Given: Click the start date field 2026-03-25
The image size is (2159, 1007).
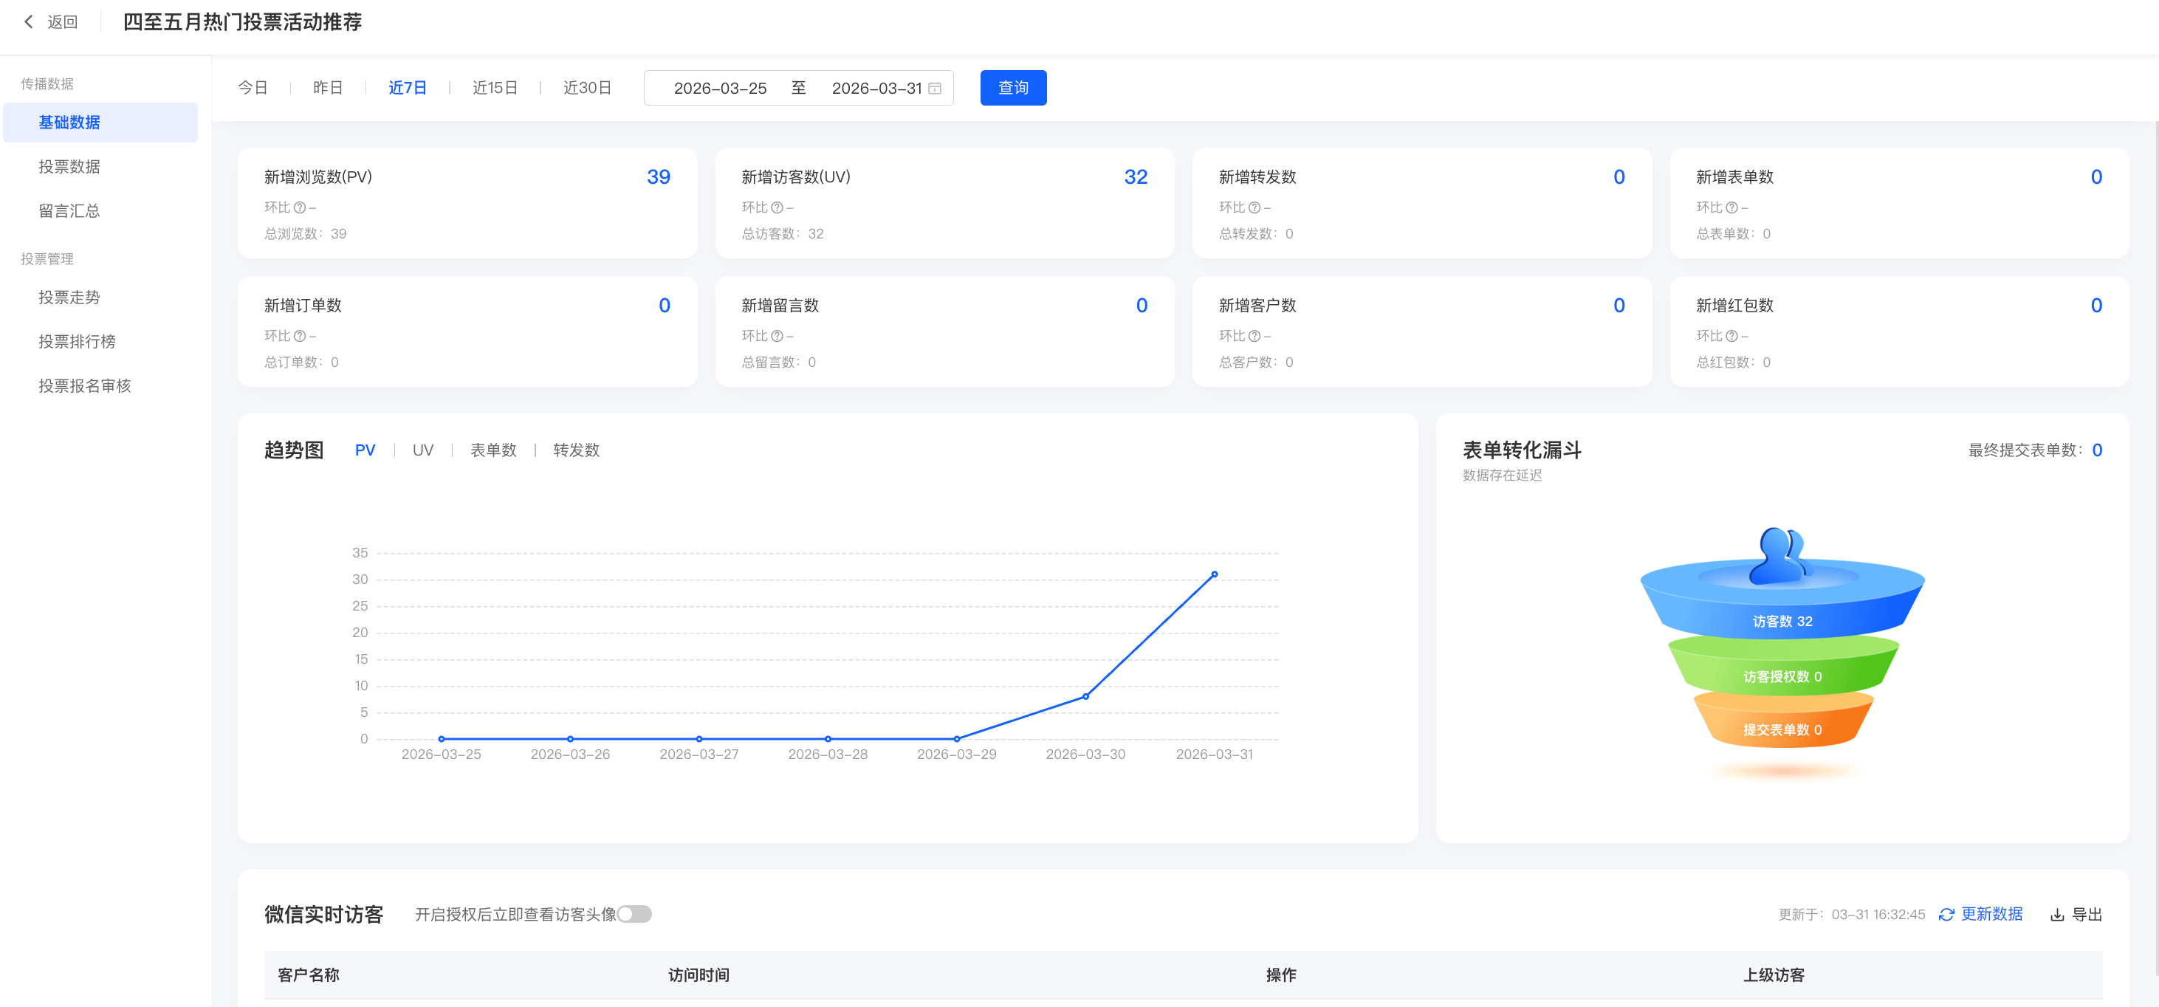Looking at the screenshot, I should [720, 88].
